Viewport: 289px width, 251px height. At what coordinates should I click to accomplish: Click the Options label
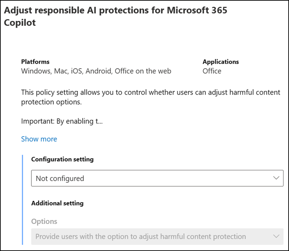click(44, 221)
